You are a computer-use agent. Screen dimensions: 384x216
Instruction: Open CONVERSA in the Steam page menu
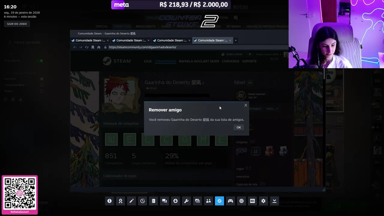tap(231, 61)
